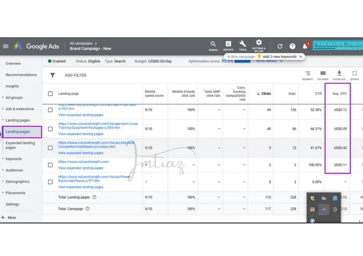The width and height of the screenshot is (363, 256).
Task: Sort by CTR column header
Action: click(318, 93)
